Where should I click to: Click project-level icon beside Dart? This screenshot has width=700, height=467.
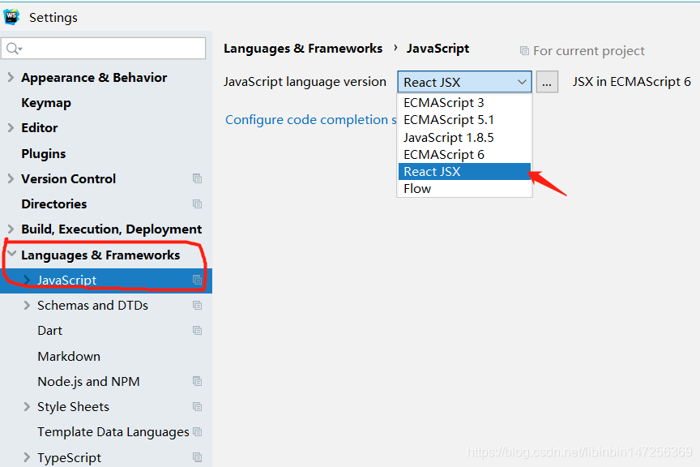click(198, 331)
